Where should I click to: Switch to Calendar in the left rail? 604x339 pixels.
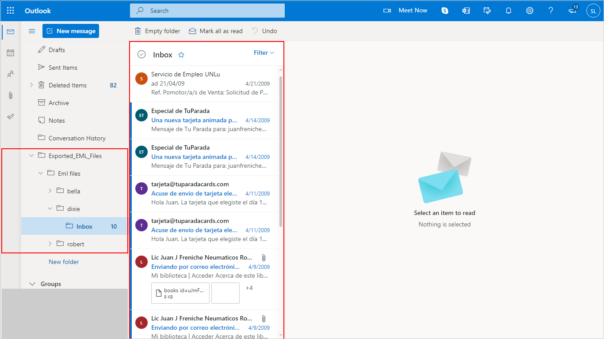coord(11,53)
